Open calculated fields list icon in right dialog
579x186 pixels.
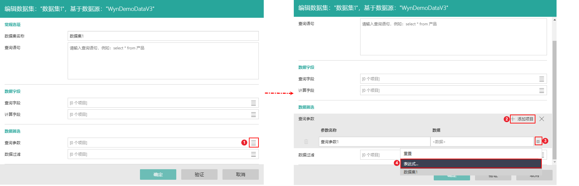pyautogui.click(x=542, y=91)
